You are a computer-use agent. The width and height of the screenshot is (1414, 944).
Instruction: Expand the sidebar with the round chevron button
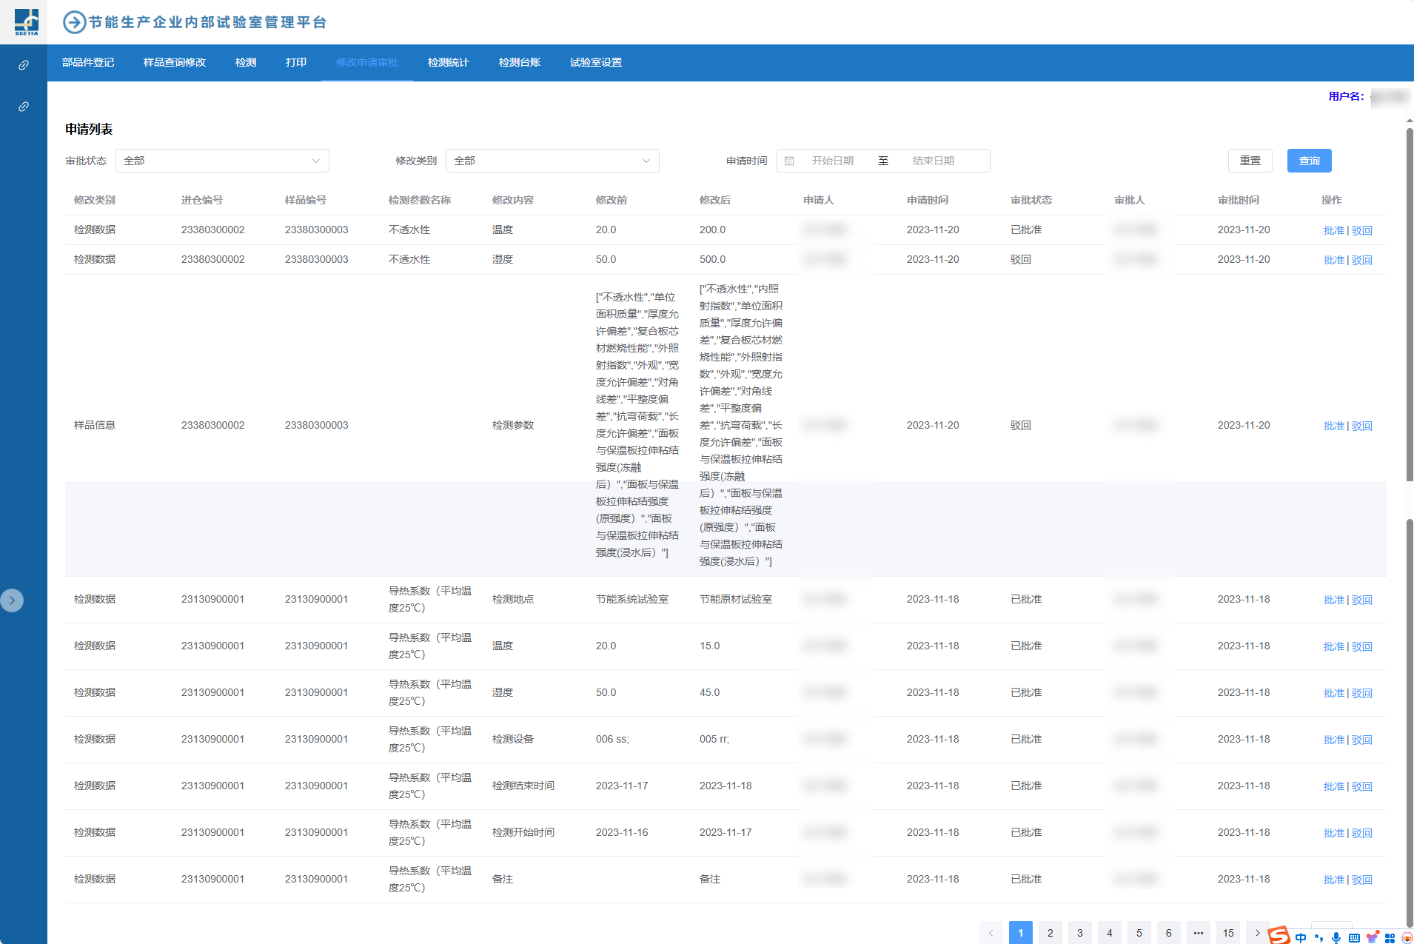point(12,600)
